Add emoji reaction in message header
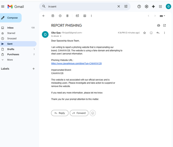 [x=151, y=33]
